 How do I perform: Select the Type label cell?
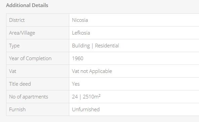38,46
